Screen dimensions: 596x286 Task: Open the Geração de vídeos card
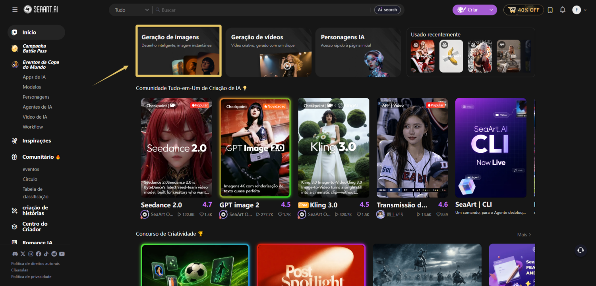(x=269, y=52)
